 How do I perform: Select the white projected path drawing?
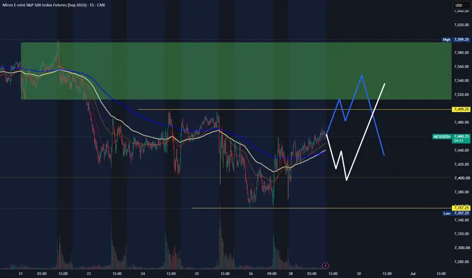[x=356, y=131]
